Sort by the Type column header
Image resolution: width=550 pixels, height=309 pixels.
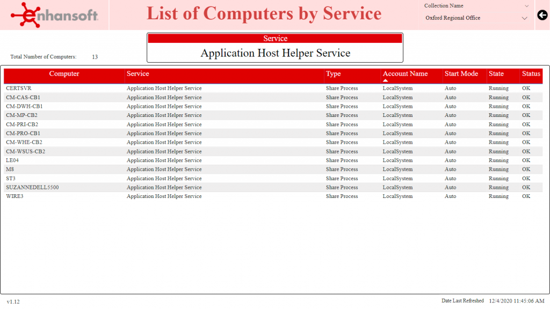coord(333,73)
